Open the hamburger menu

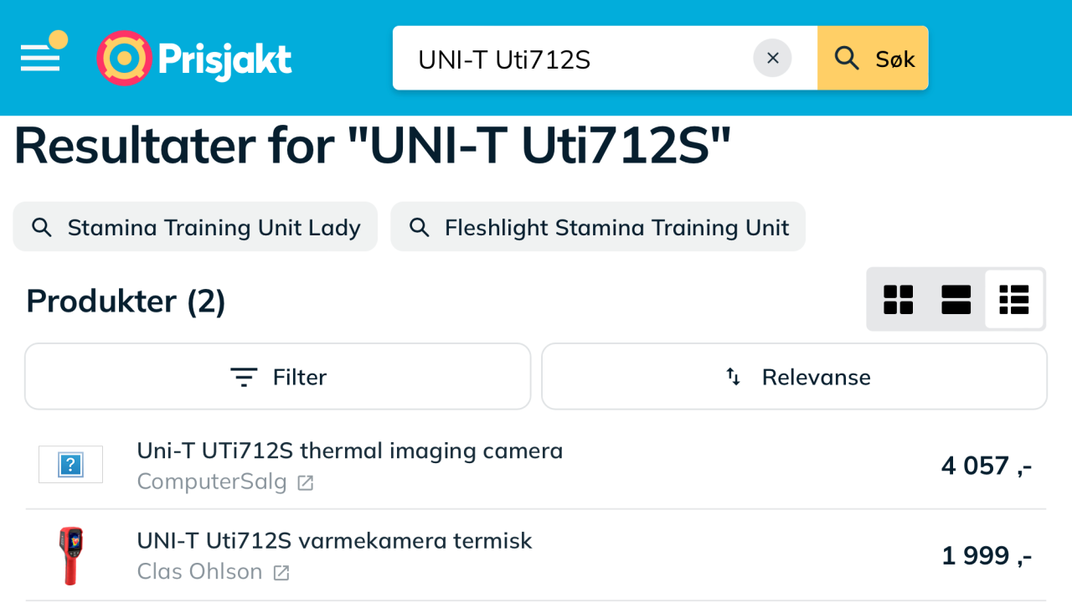pyautogui.click(x=40, y=57)
